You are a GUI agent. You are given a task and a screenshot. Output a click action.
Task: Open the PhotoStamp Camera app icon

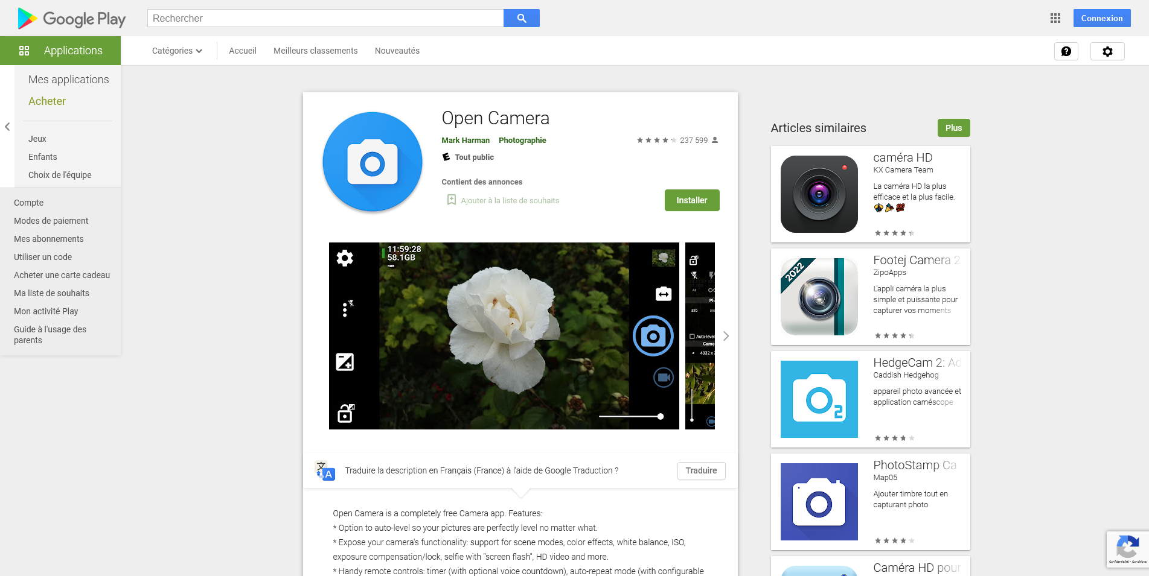[819, 502]
